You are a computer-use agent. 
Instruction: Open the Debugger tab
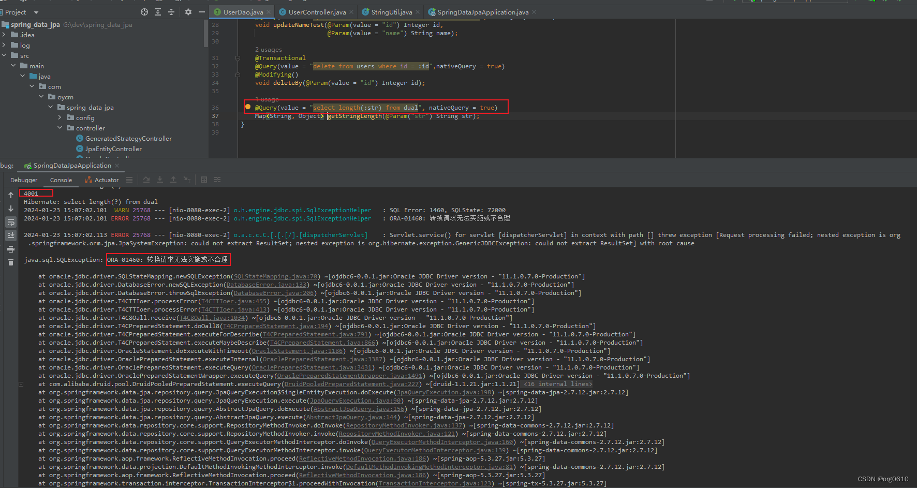click(24, 180)
